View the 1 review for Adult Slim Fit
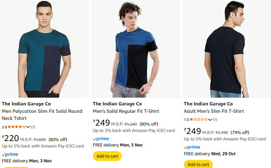Viewport: 271px width, 168px height. tap(215, 120)
